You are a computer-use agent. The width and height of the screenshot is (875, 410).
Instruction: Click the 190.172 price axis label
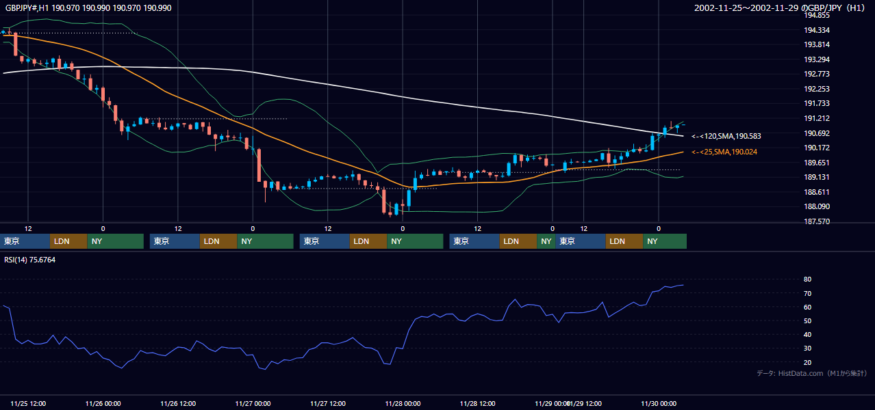817,148
